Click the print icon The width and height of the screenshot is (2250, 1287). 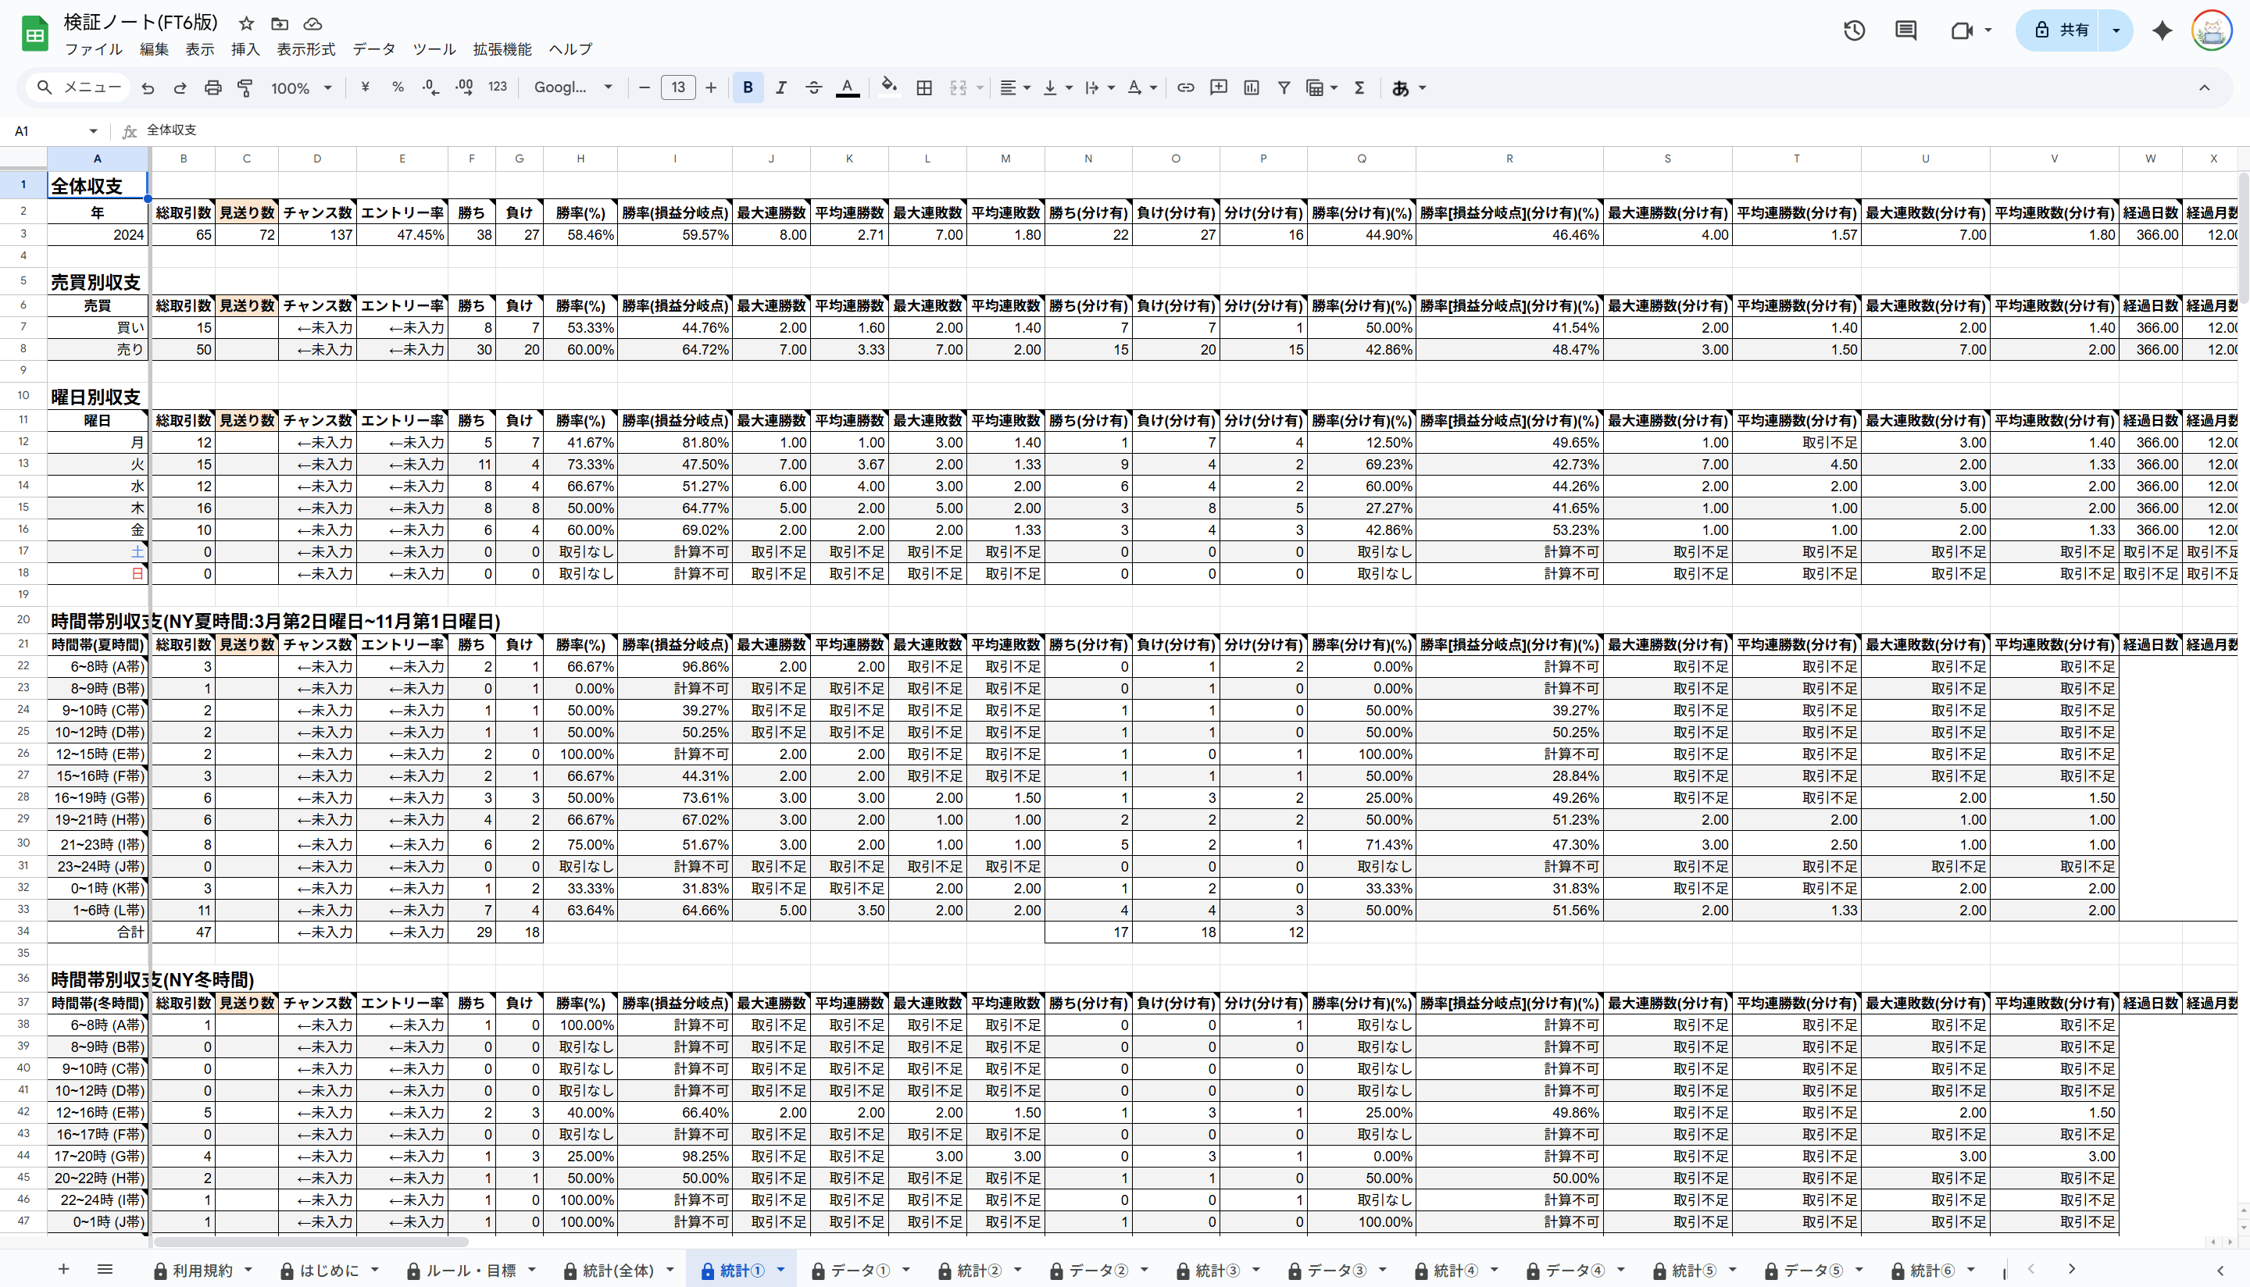(x=212, y=87)
